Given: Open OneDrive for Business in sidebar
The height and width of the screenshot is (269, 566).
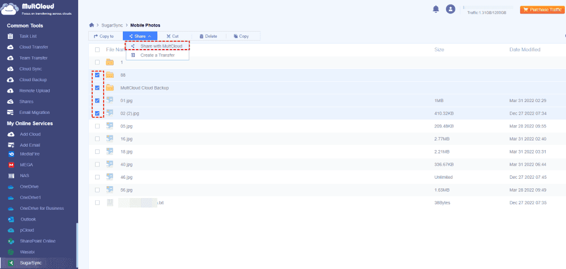Looking at the screenshot, I should (x=42, y=208).
